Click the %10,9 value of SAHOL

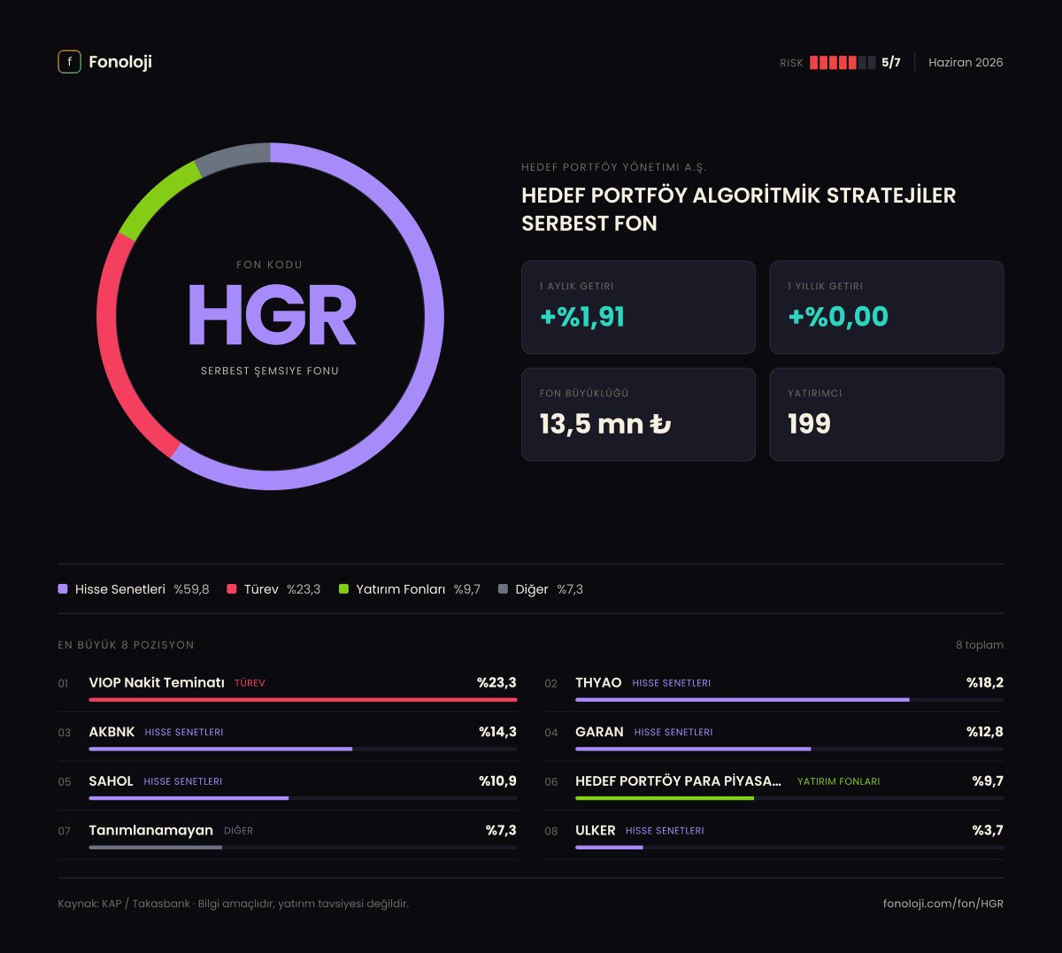click(x=497, y=781)
